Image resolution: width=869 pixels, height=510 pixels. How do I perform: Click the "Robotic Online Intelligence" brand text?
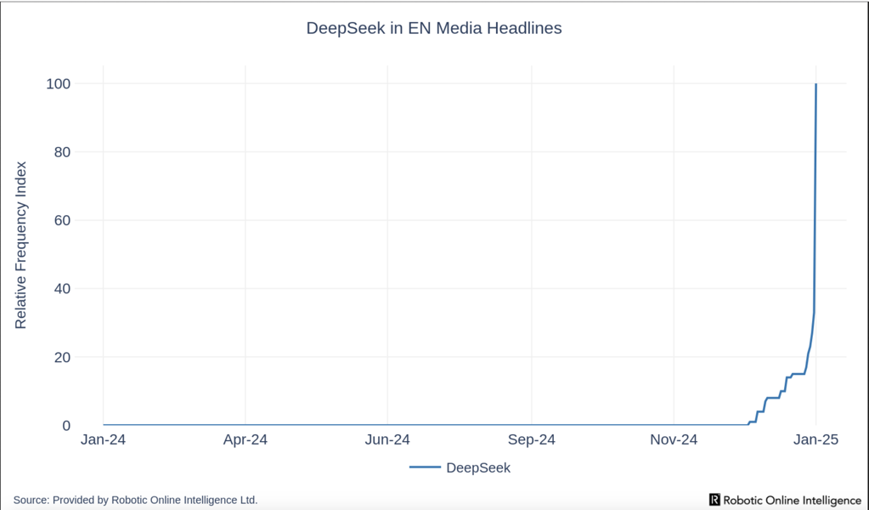coord(793,500)
